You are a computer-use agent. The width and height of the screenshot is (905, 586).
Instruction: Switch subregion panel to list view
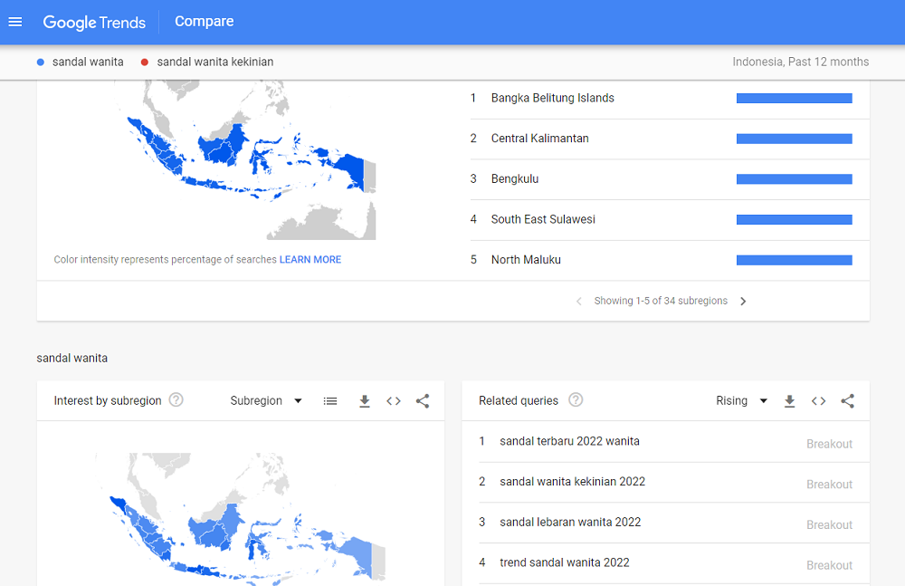click(x=330, y=401)
